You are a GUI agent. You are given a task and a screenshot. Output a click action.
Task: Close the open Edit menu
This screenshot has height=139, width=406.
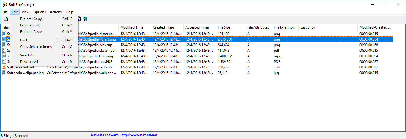pyautogui.click(x=15, y=12)
